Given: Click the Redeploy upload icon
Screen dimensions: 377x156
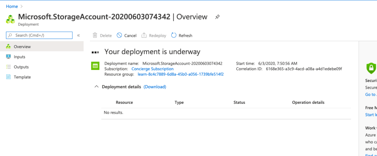Looking at the screenshot, I should pyautogui.click(x=144, y=35).
